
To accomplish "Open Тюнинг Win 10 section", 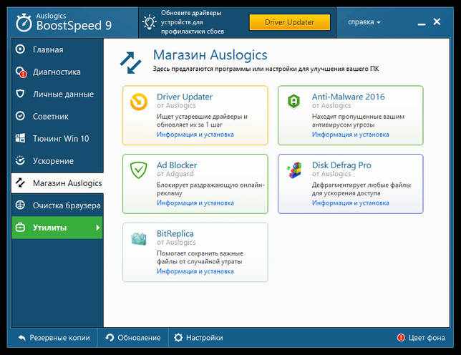I will (x=57, y=138).
